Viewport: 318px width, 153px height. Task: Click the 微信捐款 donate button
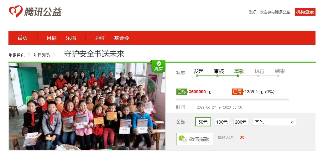coord(195,139)
